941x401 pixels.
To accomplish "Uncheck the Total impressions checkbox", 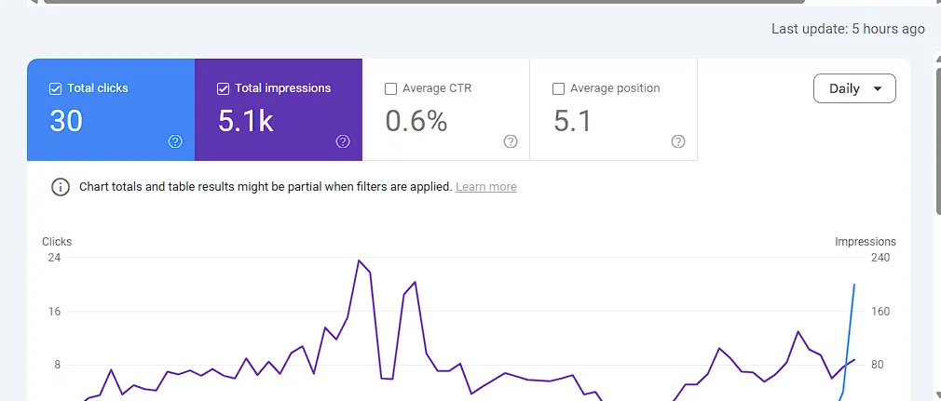I will click(223, 88).
